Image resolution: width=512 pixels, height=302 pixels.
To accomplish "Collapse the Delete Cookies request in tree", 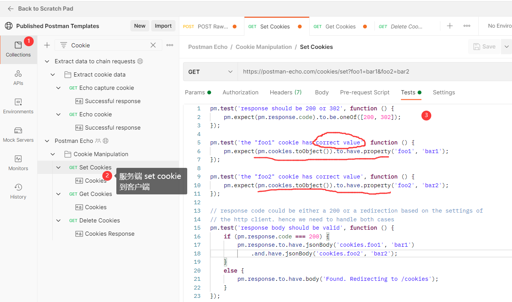I will coord(58,221).
